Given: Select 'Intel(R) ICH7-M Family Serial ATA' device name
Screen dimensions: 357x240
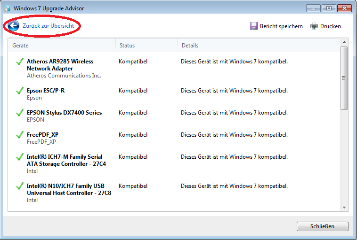Looking at the screenshot, I should coord(66,160).
